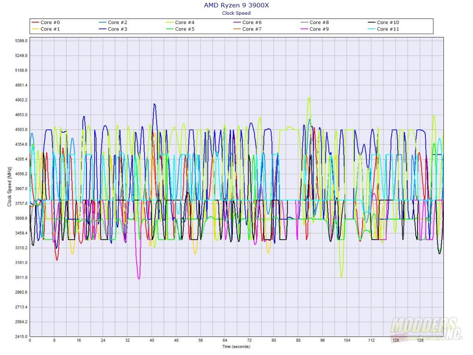This screenshot has height=355, width=473.
Task: Select the "Core #2" legend label
Action: point(117,22)
